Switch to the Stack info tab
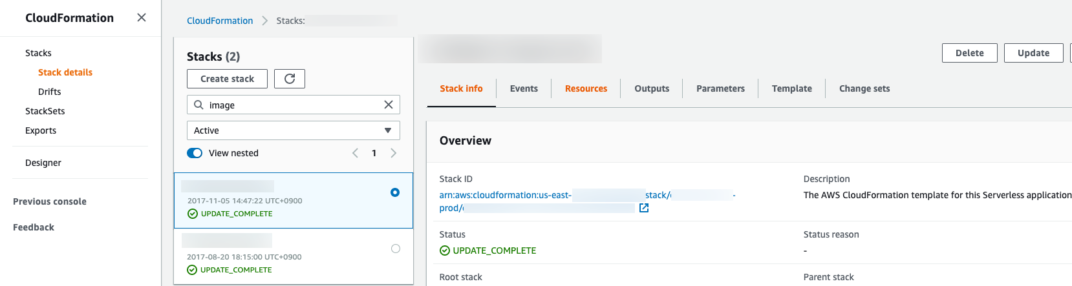The height and width of the screenshot is (286, 1072). tap(461, 88)
